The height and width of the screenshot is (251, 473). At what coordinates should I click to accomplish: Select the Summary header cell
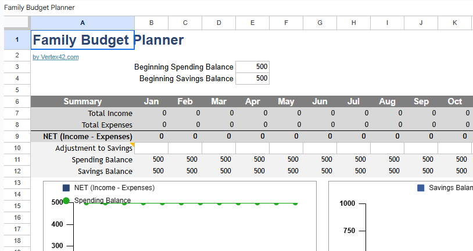pyautogui.click(x=83, y=101)
